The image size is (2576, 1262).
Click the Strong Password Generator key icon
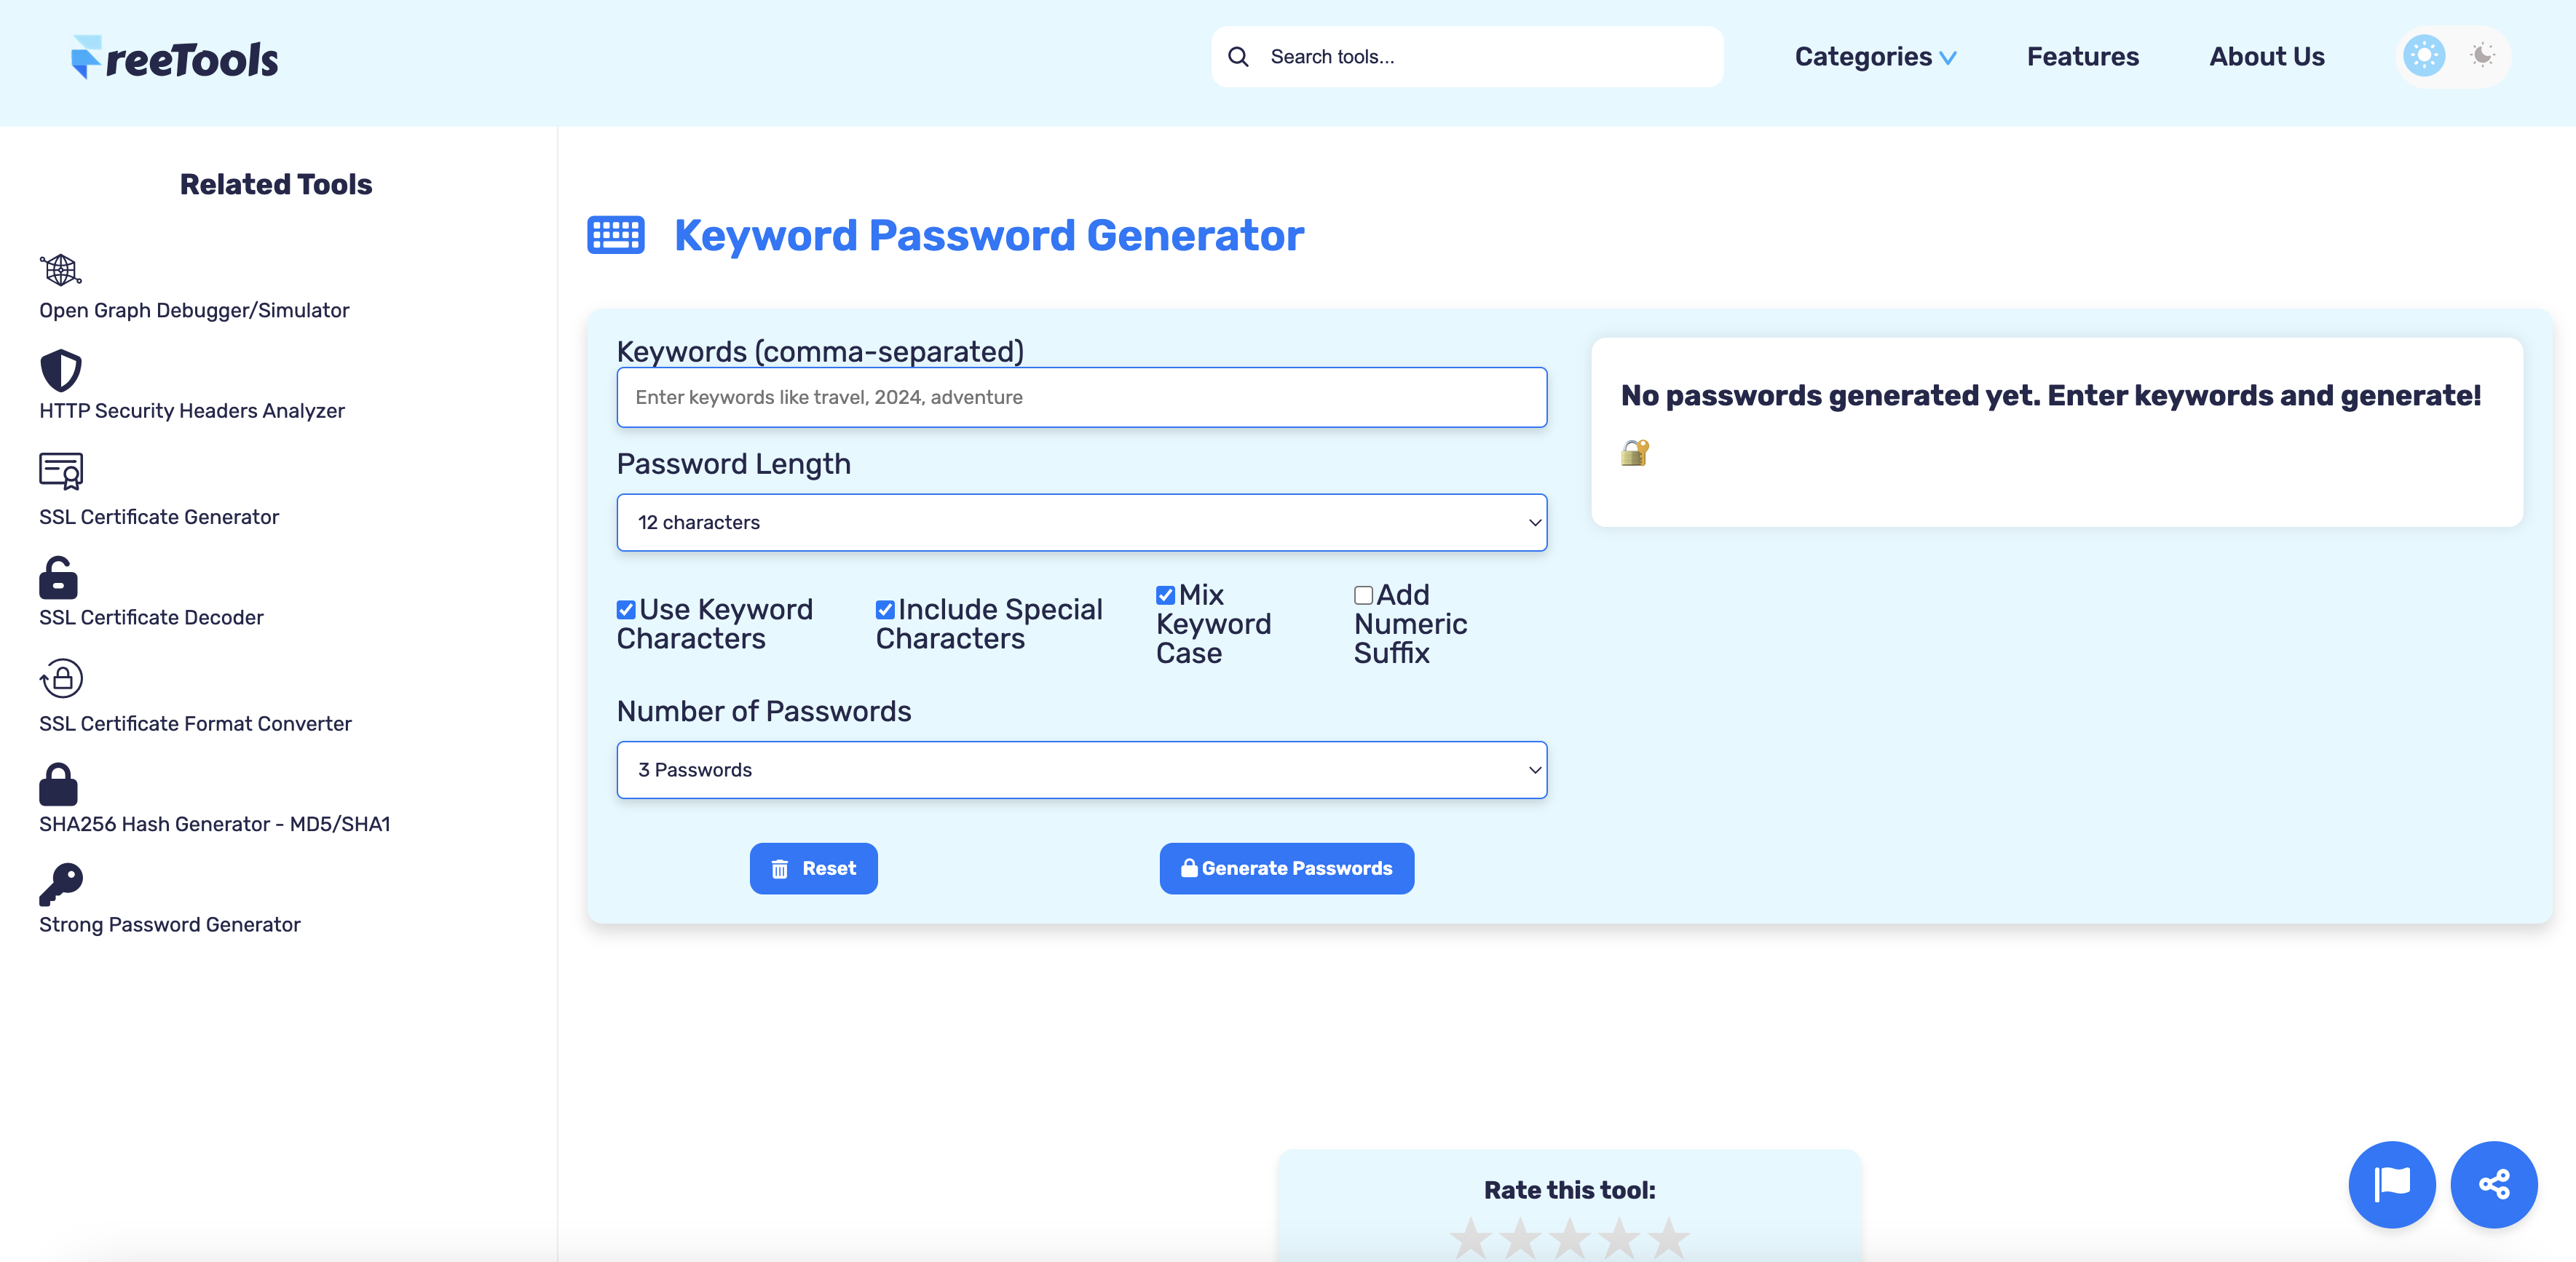[60, 884]
